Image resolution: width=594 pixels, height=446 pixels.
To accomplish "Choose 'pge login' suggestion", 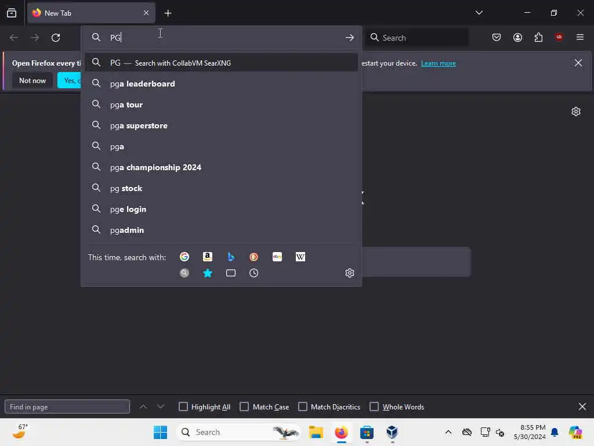I will coord(221,209).
